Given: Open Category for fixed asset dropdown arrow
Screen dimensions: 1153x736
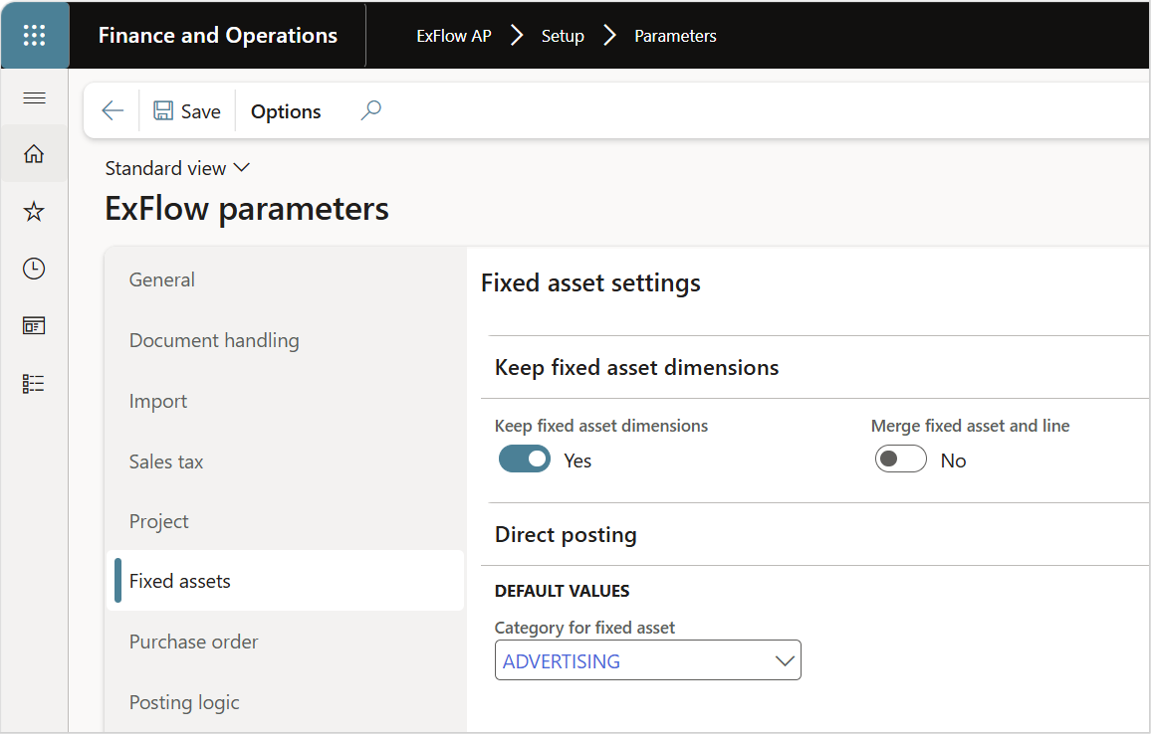Looking at the screenshot, I should (x=785, y=661).
